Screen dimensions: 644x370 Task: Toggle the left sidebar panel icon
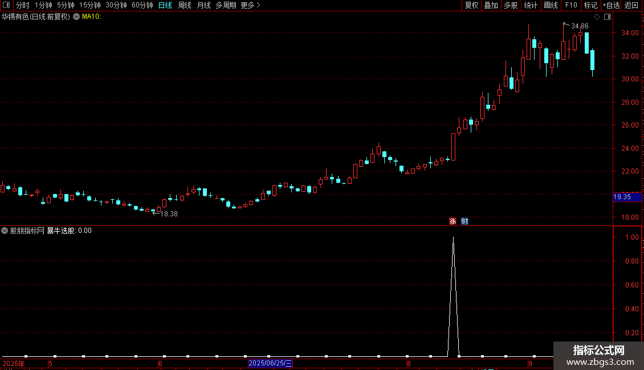pos(6,5)
